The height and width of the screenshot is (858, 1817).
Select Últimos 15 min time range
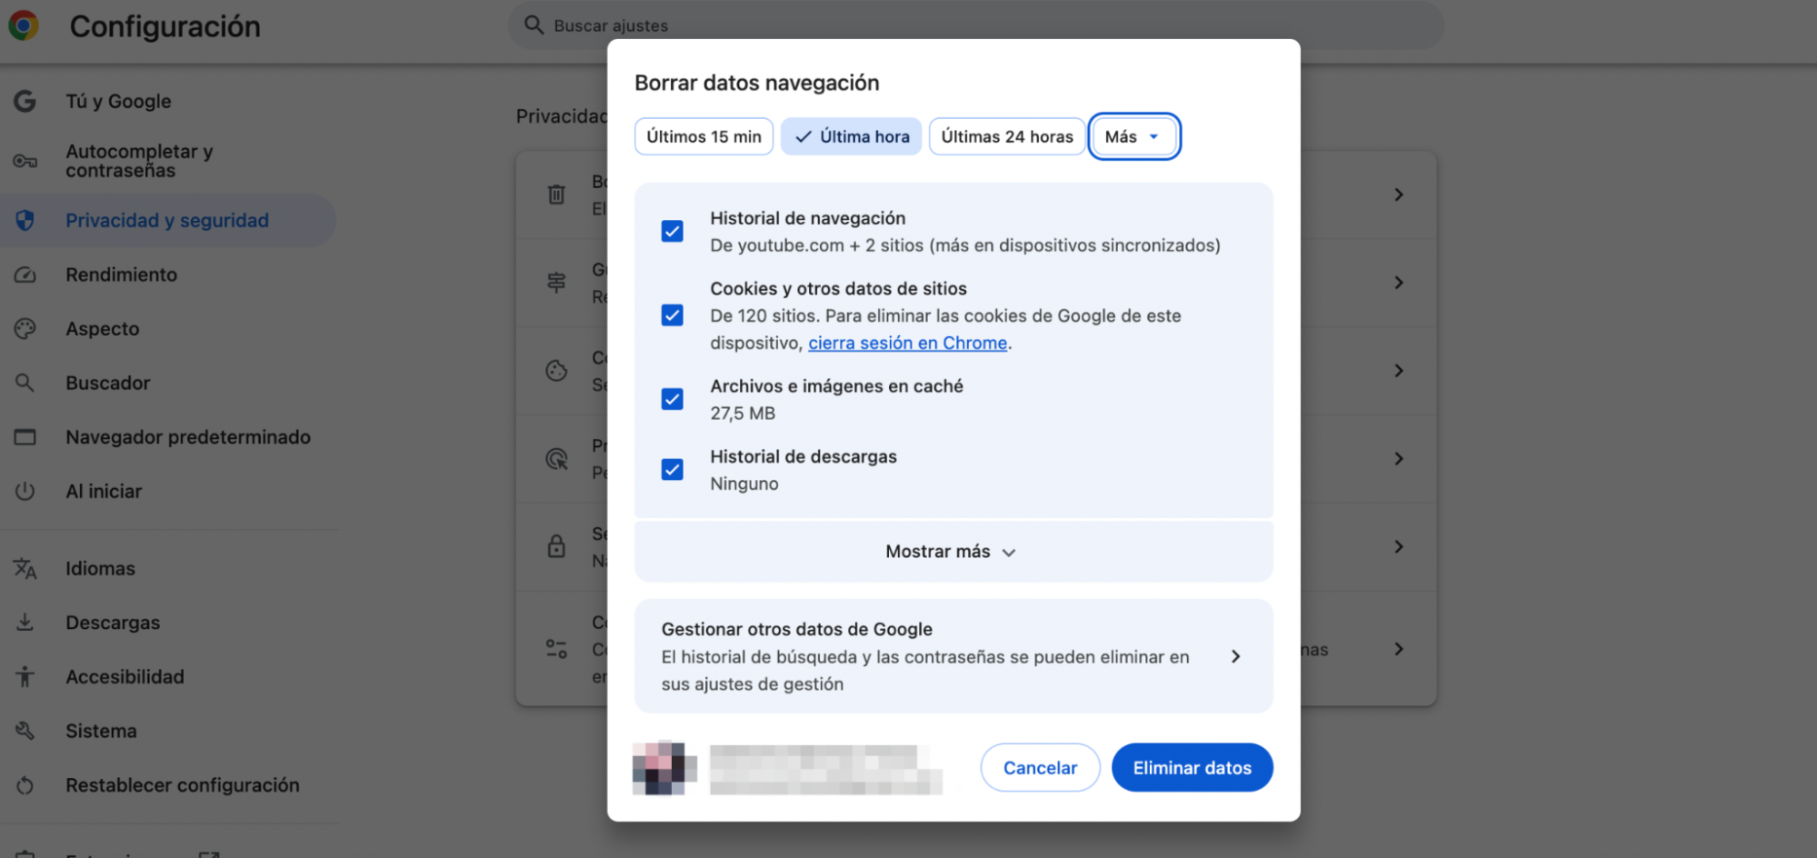pos(704,136)
